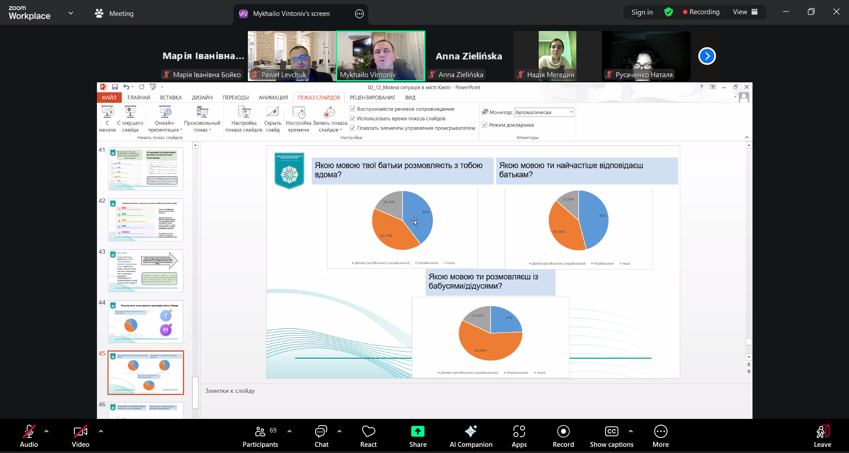
Task: Switch to the ДИЗАЙН ribbon tab
Action: pyautogui.click(x=202, y=97)
